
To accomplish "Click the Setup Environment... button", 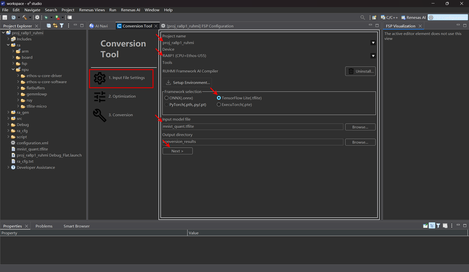I will [187, 82].
